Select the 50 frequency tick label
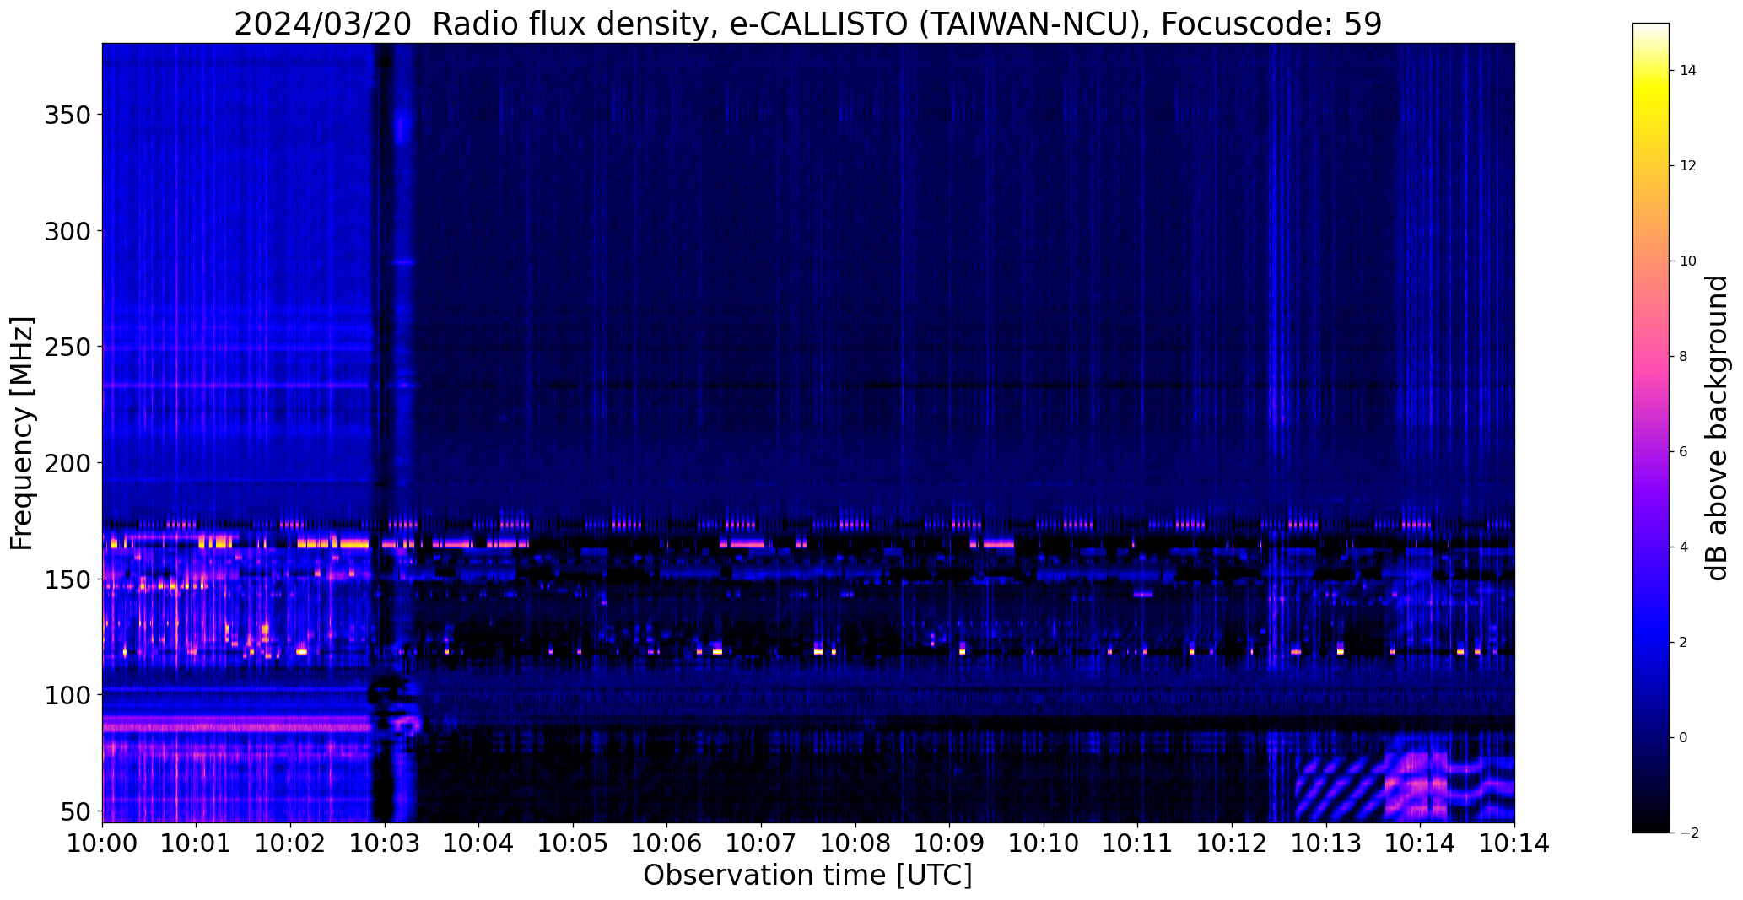The height and width of the screenshot is (900, 1743). pos(76,811)
